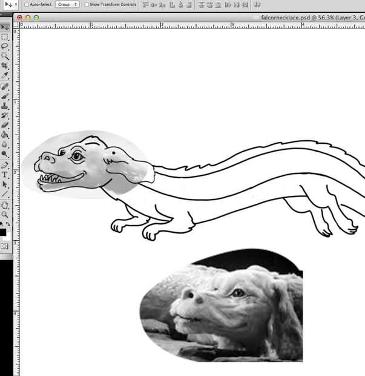The image size is (365, 376).
Task: Swap foreground and background colors
Action: pyautogui.click(x=8, y=224)
